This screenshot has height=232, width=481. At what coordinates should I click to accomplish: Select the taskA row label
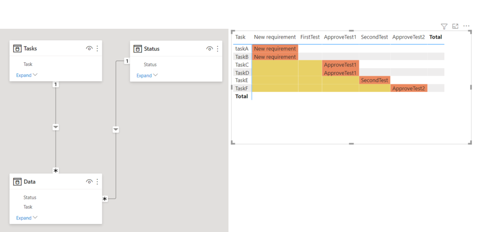click(x=242, y=49)
